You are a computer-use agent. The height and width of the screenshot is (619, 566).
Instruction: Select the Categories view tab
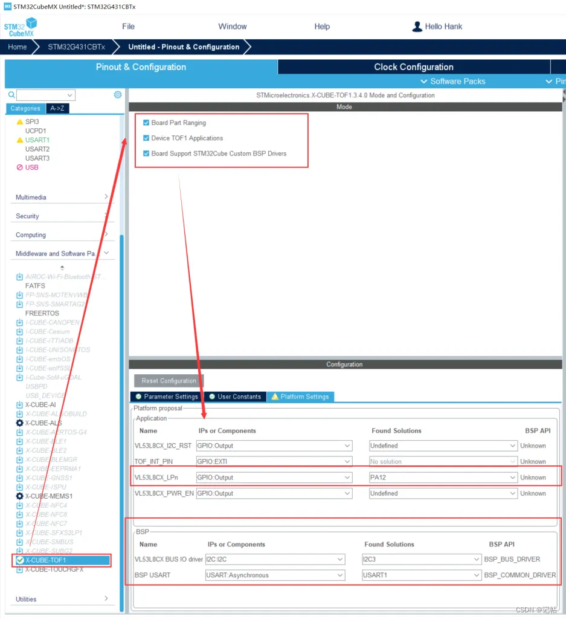click(x=25, y=108)
